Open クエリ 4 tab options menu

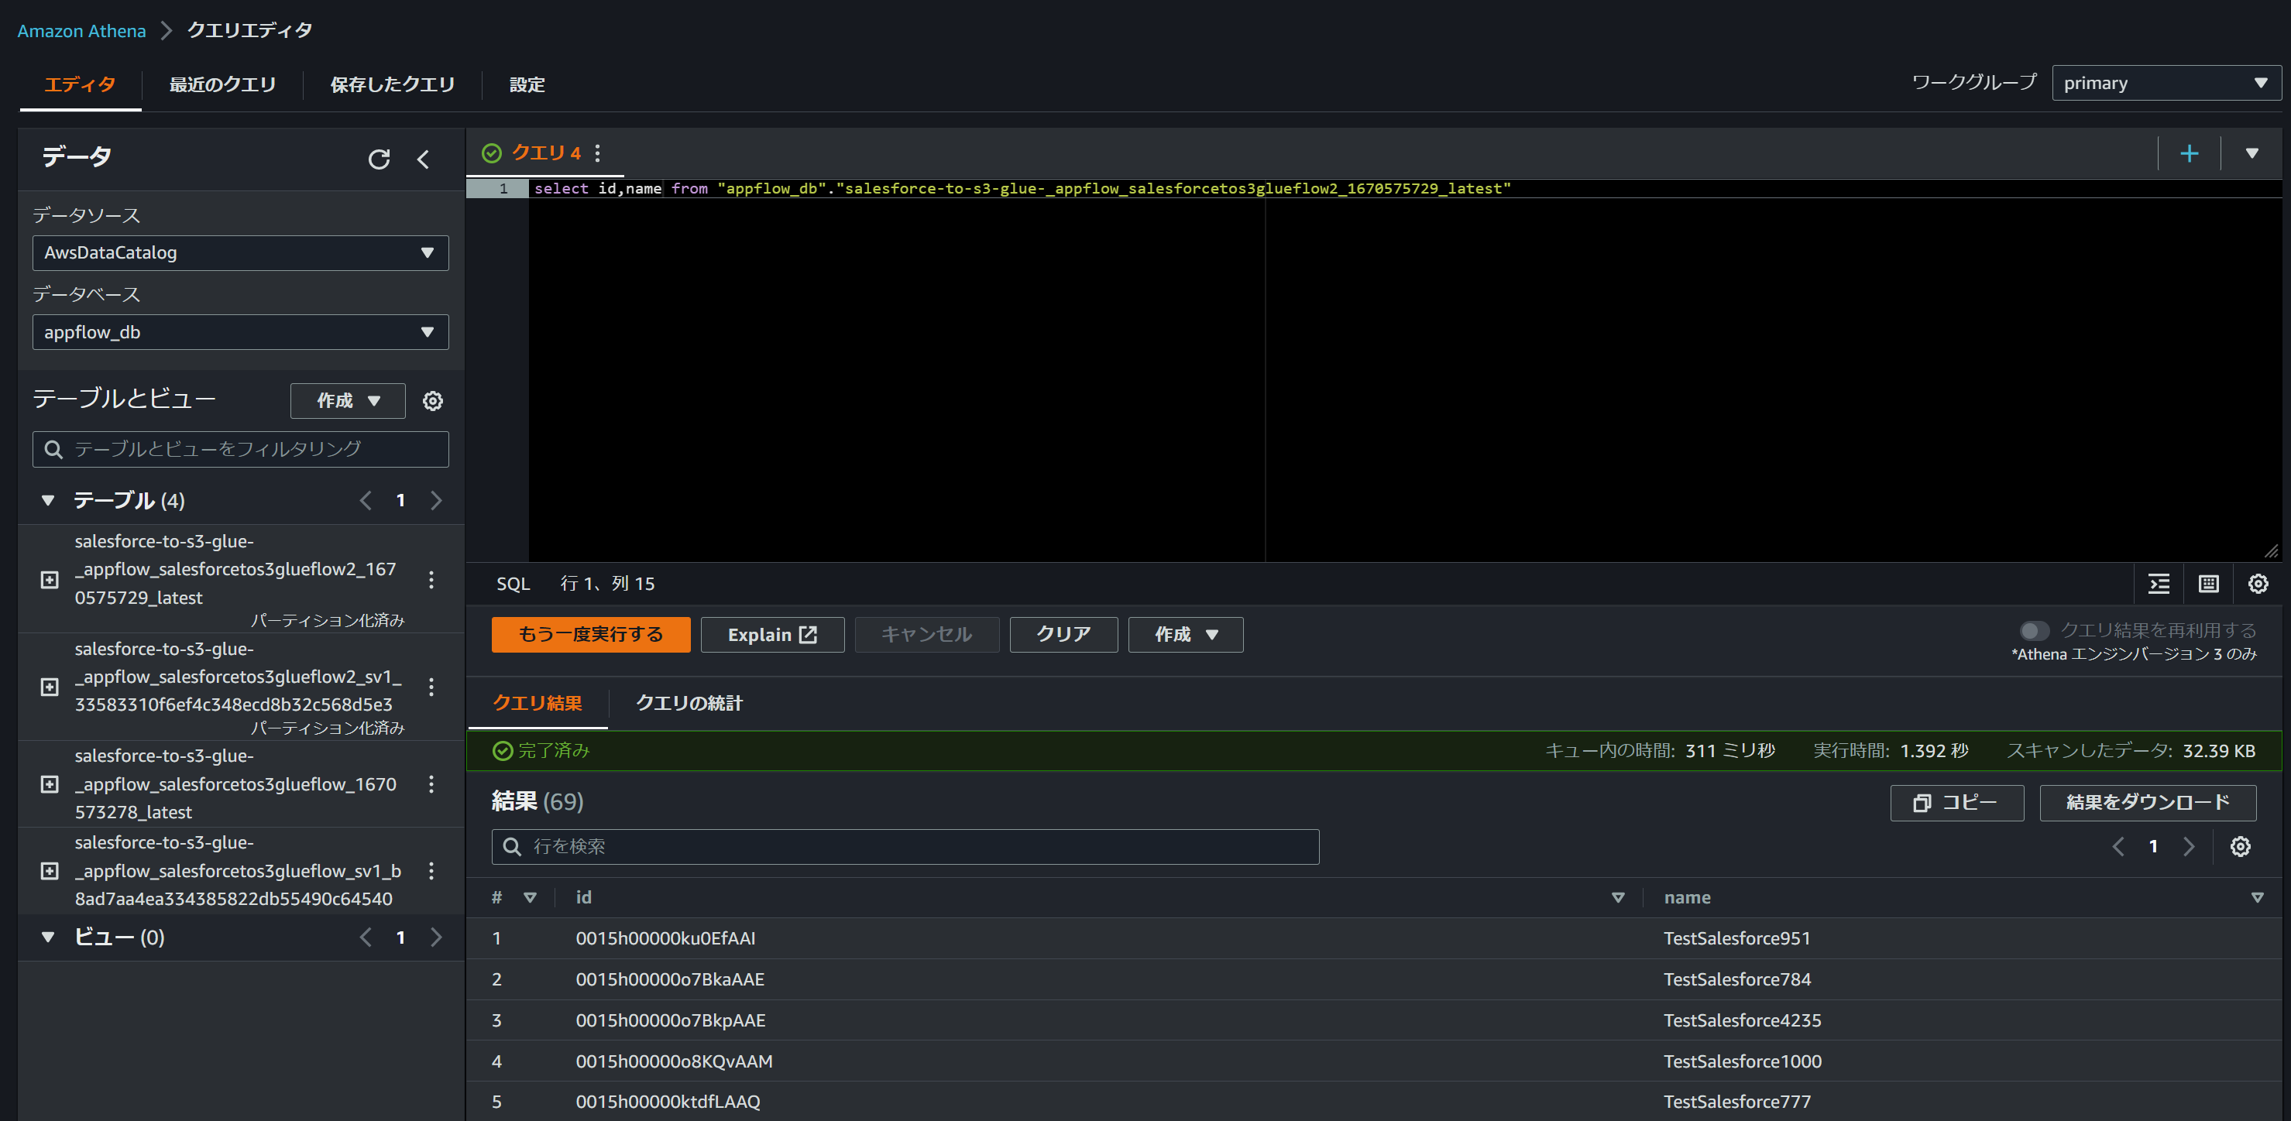[x=598, y=153]
